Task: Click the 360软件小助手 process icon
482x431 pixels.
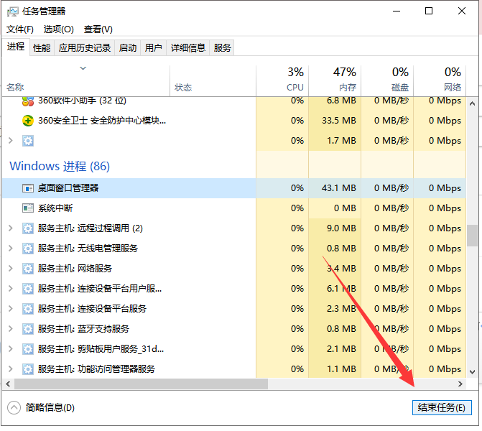Action: [28, 101]
